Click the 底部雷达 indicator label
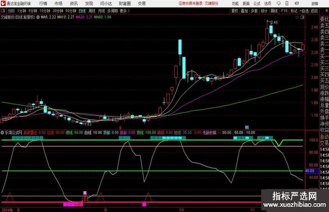Image resolution: width=329 pixels, height=212 pixels. point(31,133)
